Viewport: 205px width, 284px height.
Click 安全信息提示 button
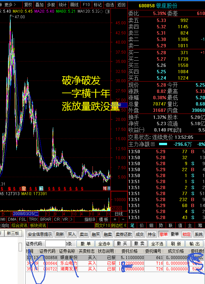[40, 234]
